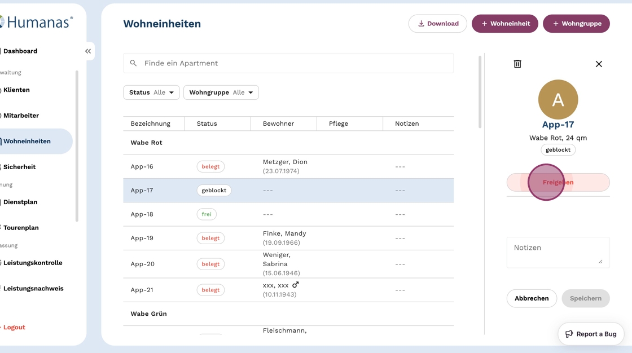Select the App-18 table row
This screenshot has height=353, width=632.
click(x=288, y=214)
